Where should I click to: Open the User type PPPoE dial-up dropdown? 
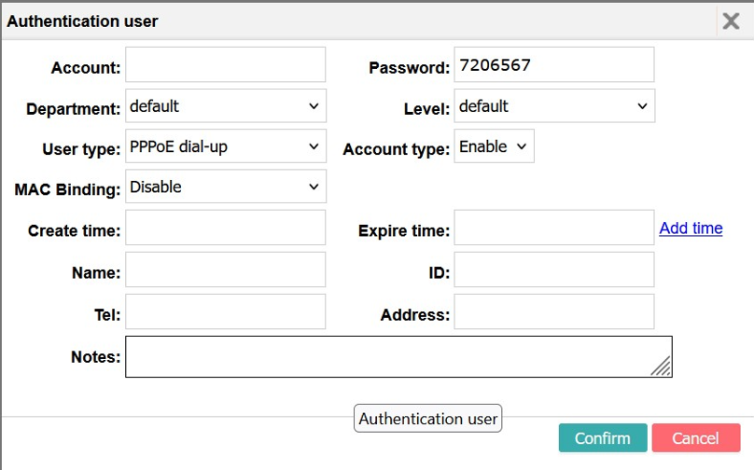coord(226,146)
